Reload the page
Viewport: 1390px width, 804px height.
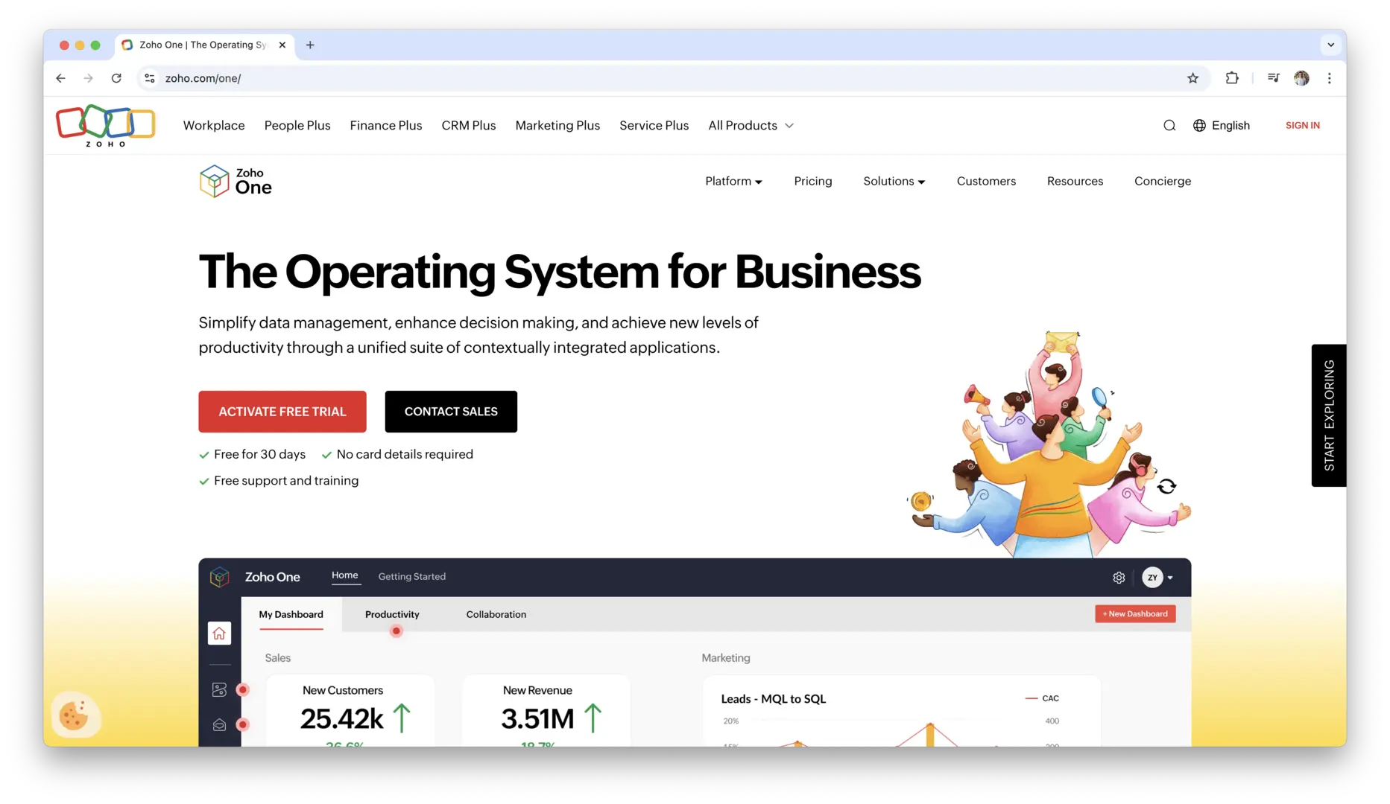(116, 78)
